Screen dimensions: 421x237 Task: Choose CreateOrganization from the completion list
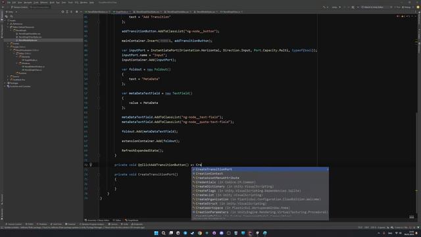coord(260,199)
